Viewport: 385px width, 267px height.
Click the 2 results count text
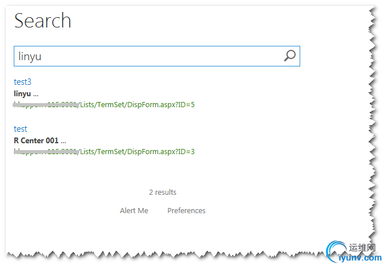pos(163,192)
